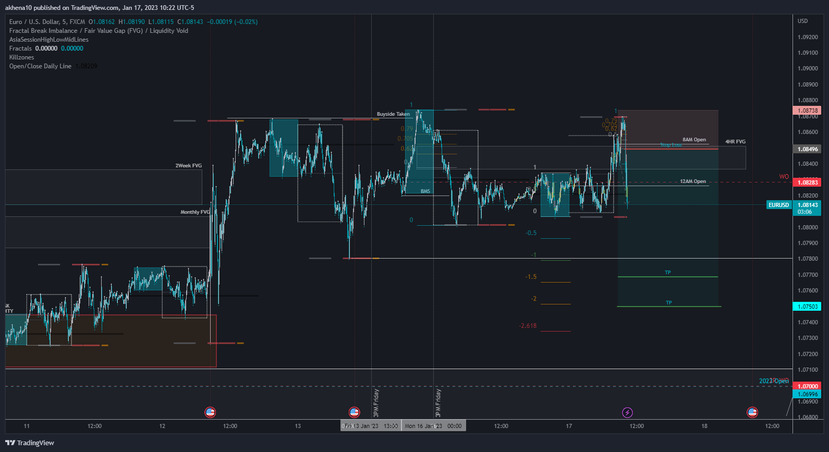The image size is (829, 452).
Task: Select the AsiaSessionHighLowMidLines indicator label
Action: click(x=49, y=40)
